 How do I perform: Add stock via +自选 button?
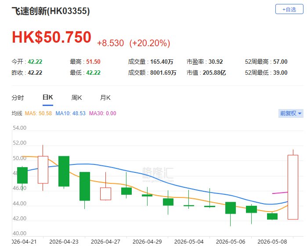289,9
